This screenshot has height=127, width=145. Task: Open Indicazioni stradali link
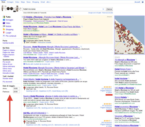point(45,42)
